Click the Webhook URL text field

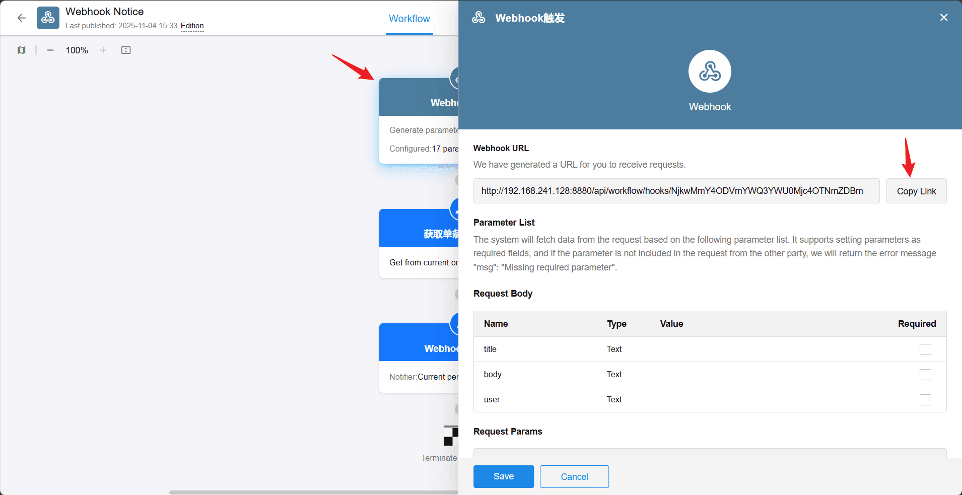(676, 191)
